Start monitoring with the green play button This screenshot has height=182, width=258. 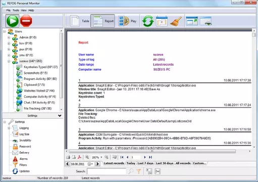[13, 21]
